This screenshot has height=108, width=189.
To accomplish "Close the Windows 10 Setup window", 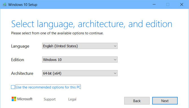I will click(182, 5).
